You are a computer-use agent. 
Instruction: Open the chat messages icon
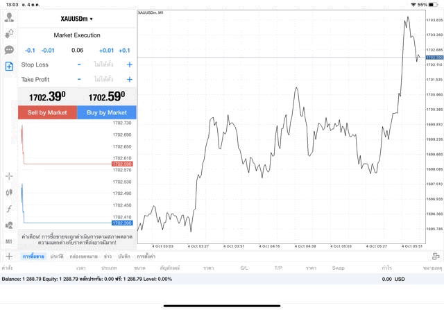coord(9,50)
